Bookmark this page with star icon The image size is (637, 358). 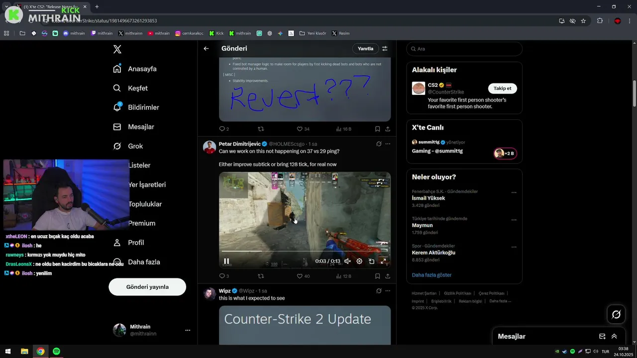point(583,21)
